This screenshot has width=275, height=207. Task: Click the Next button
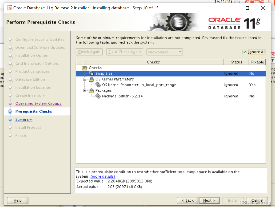click(209, 200)
